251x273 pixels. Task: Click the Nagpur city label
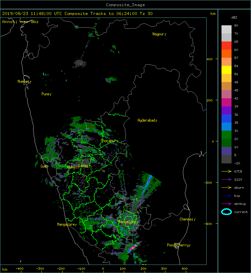(158, 34)
